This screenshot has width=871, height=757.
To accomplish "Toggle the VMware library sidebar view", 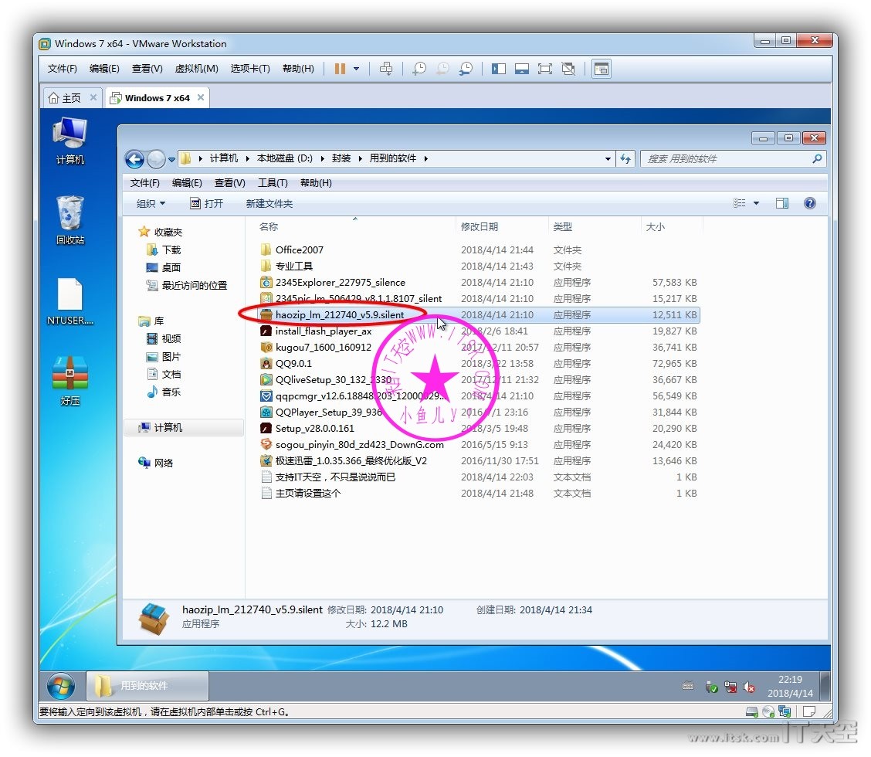I will [x=499, y=69].
